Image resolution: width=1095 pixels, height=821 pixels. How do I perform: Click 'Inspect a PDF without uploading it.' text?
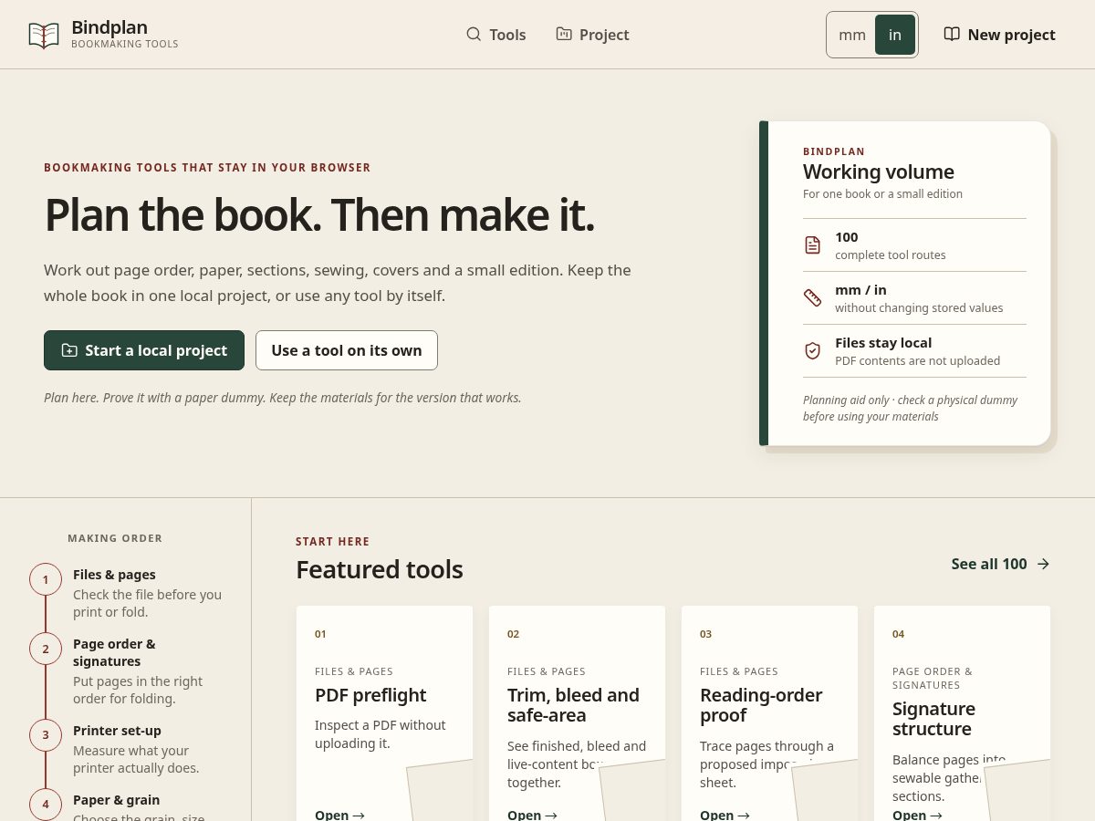click(x=381, y=734)
